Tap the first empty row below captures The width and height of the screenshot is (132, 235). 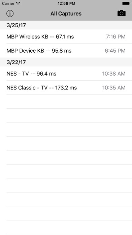point(66,102)
